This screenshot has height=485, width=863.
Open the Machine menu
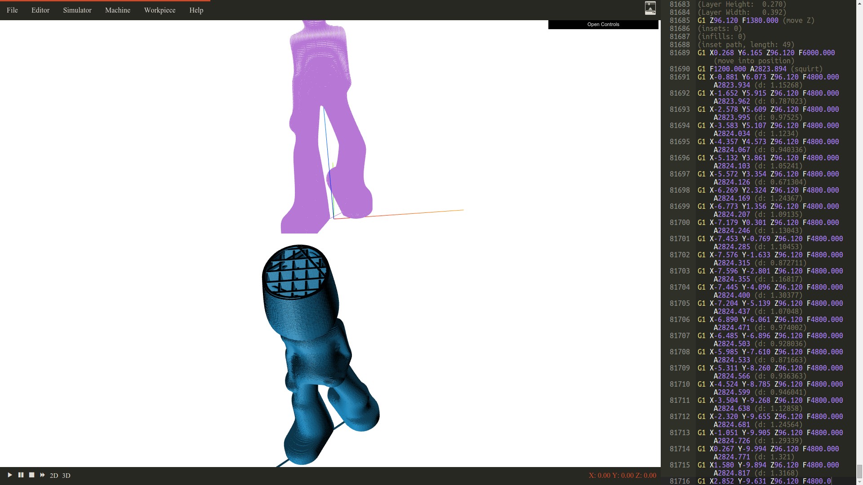[118, 10]
